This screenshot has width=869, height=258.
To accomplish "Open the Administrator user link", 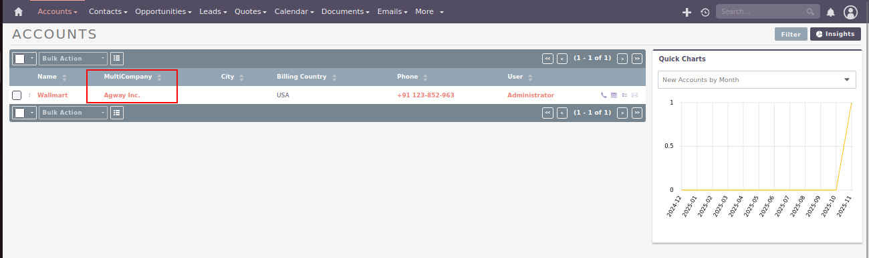I will coord(531,95).
